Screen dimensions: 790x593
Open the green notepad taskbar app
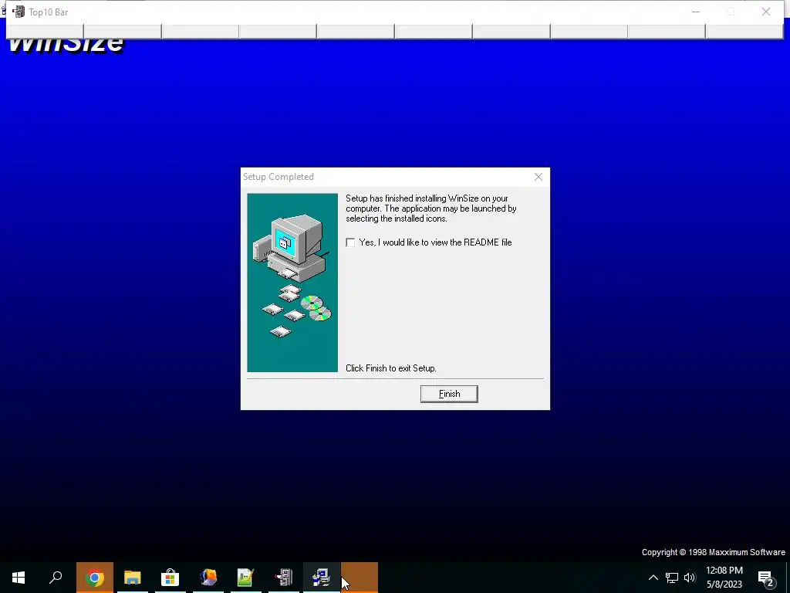pyautogui.click(x=245, y=578)
